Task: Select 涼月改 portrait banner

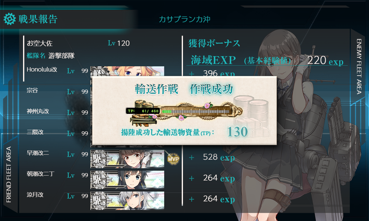Action: [127, 201]
